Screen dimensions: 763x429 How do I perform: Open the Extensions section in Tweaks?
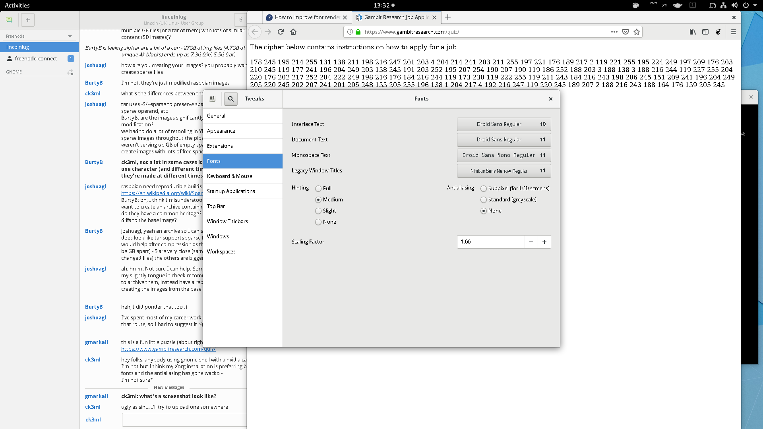point(243,146)
